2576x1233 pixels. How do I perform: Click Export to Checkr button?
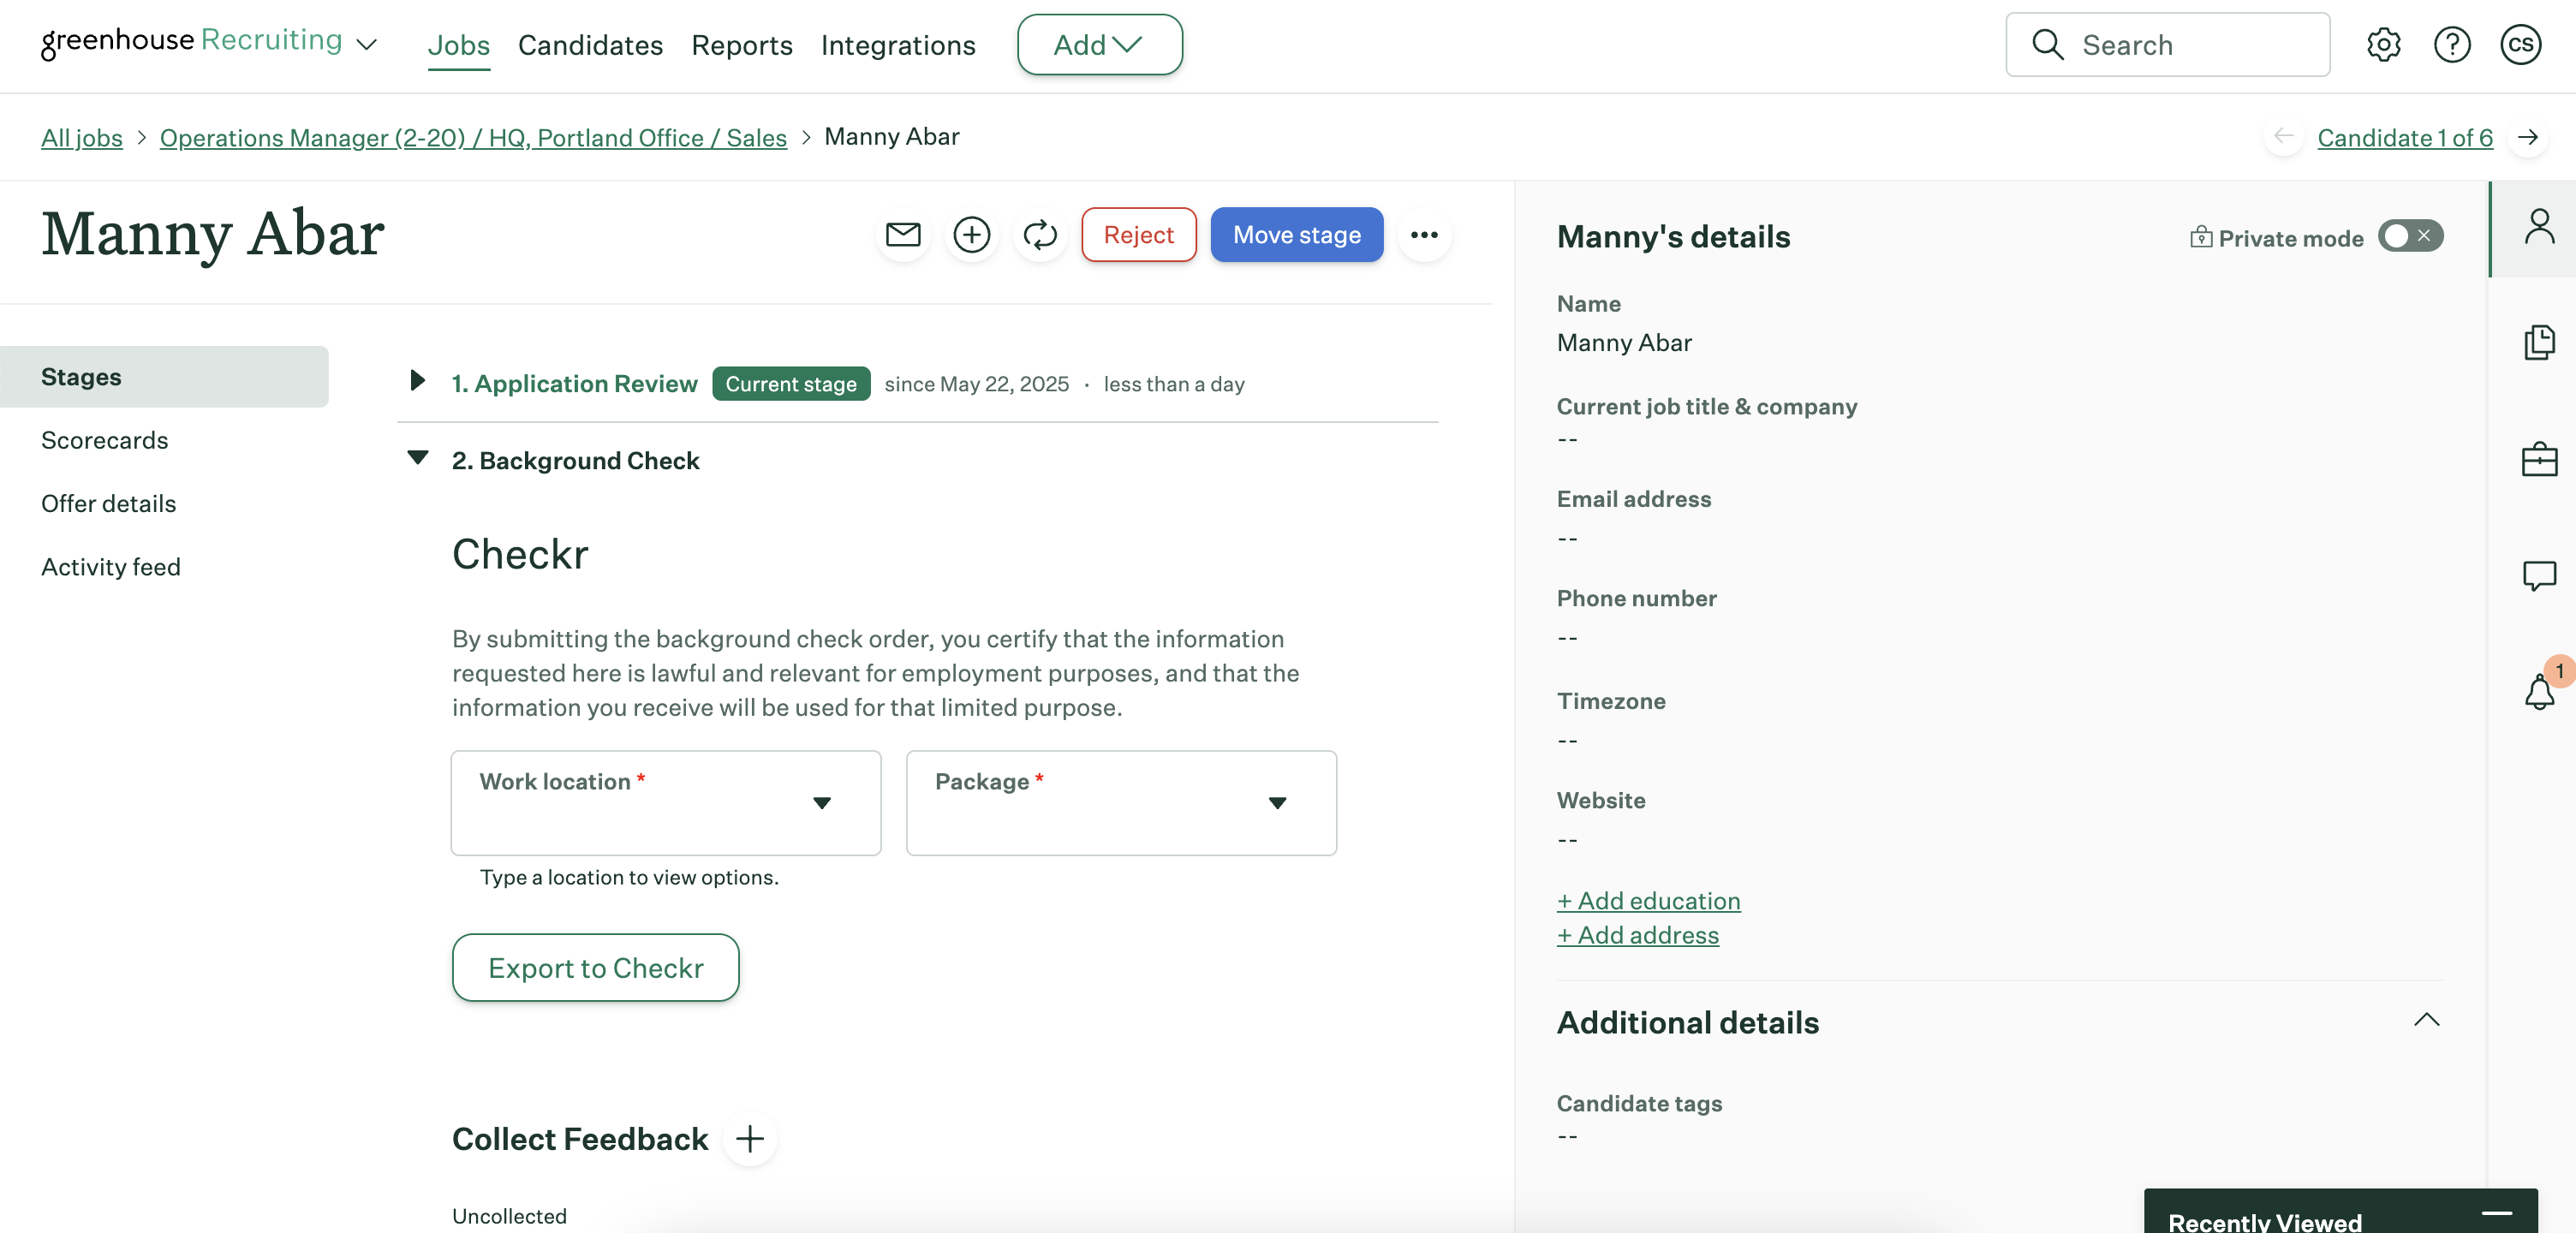pyautogui.click(x=595, y=968)
